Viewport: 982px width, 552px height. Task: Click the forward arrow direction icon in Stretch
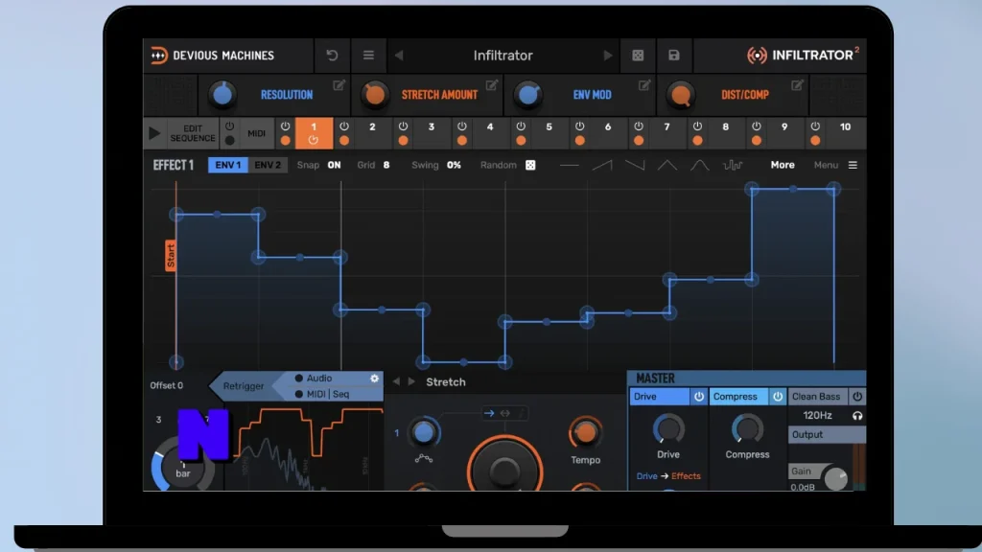point(489,413)
